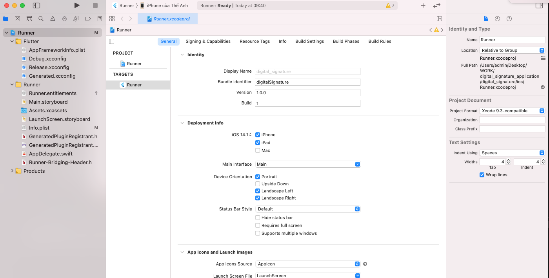Show the Issue navigator

point(53,18)
